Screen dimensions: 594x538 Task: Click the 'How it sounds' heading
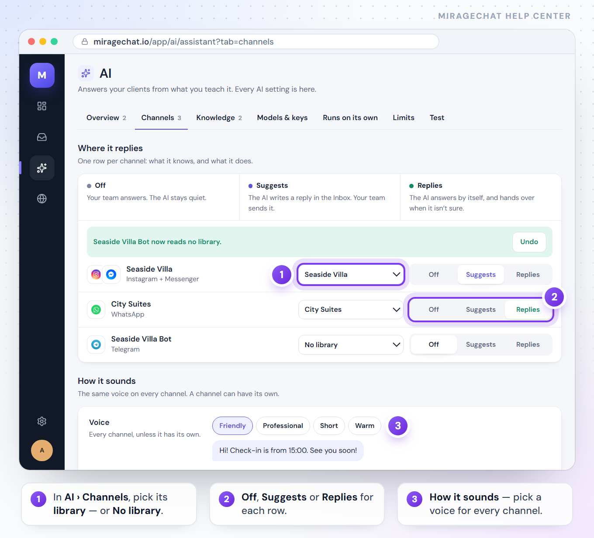click(107, 381)
